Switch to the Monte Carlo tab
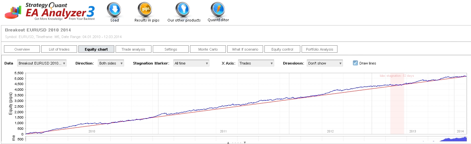 (208, 49)
